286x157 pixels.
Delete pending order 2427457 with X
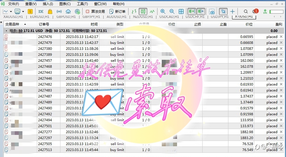pos(281,61)
